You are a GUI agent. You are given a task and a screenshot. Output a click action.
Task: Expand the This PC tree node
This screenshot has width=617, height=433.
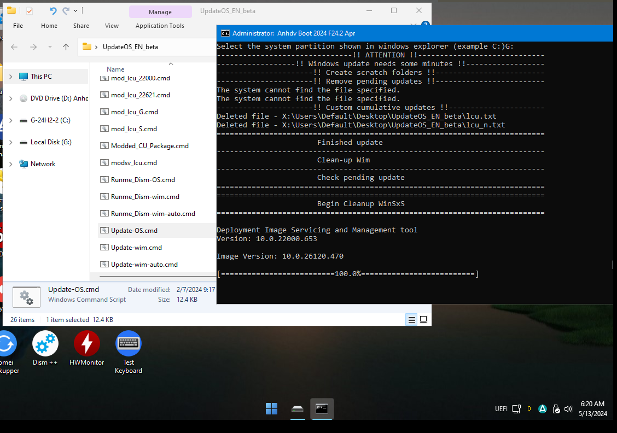[x=10, y=77]
